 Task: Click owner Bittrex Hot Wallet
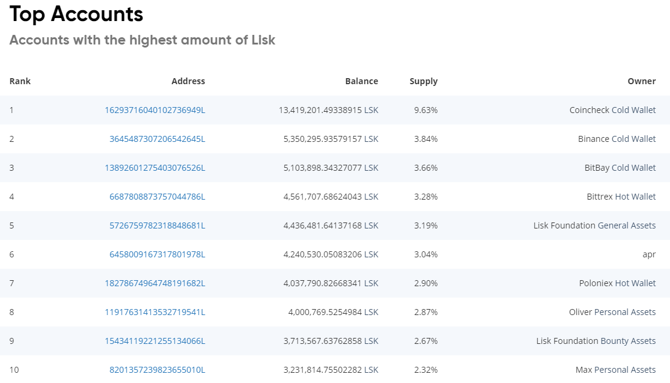point(621,197)
